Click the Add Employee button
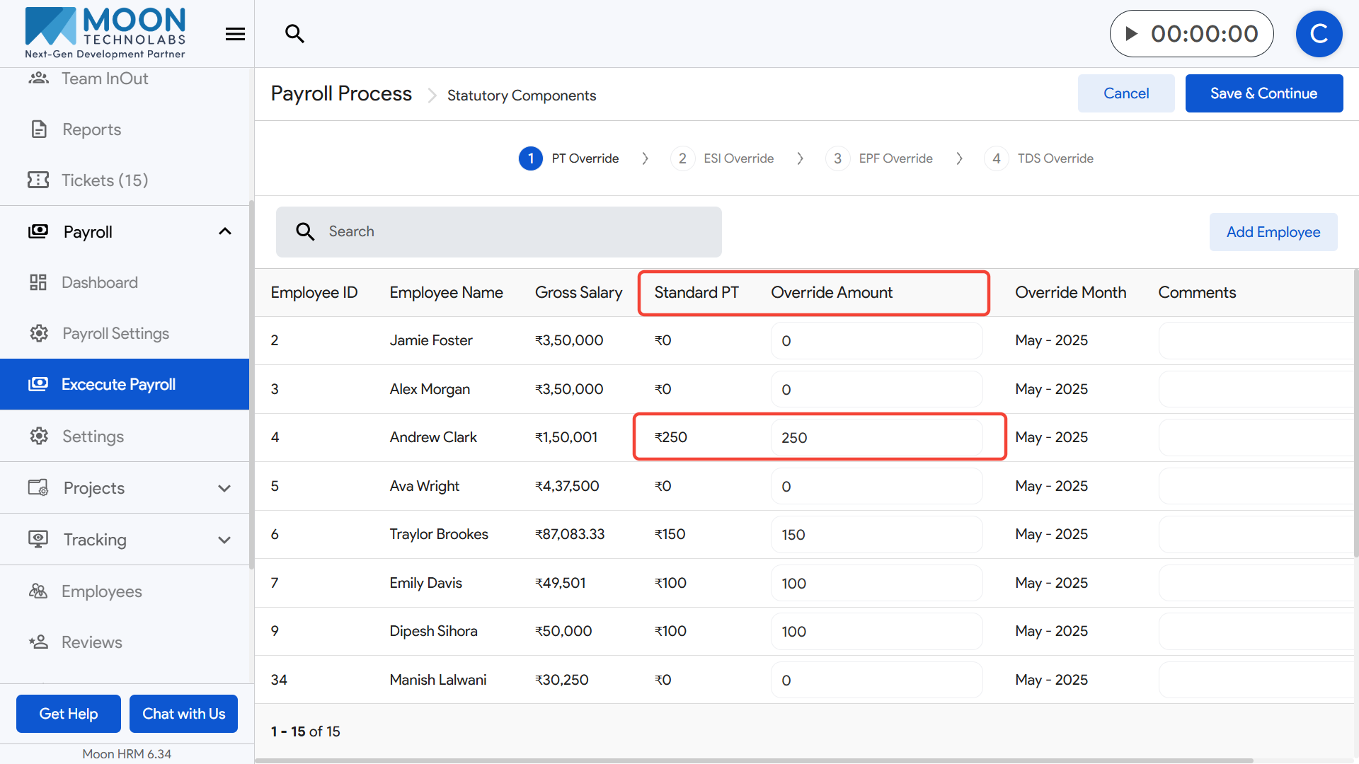Viewport: 1359px width, 764px height. pyautogui.click(x=1273, y=232)
